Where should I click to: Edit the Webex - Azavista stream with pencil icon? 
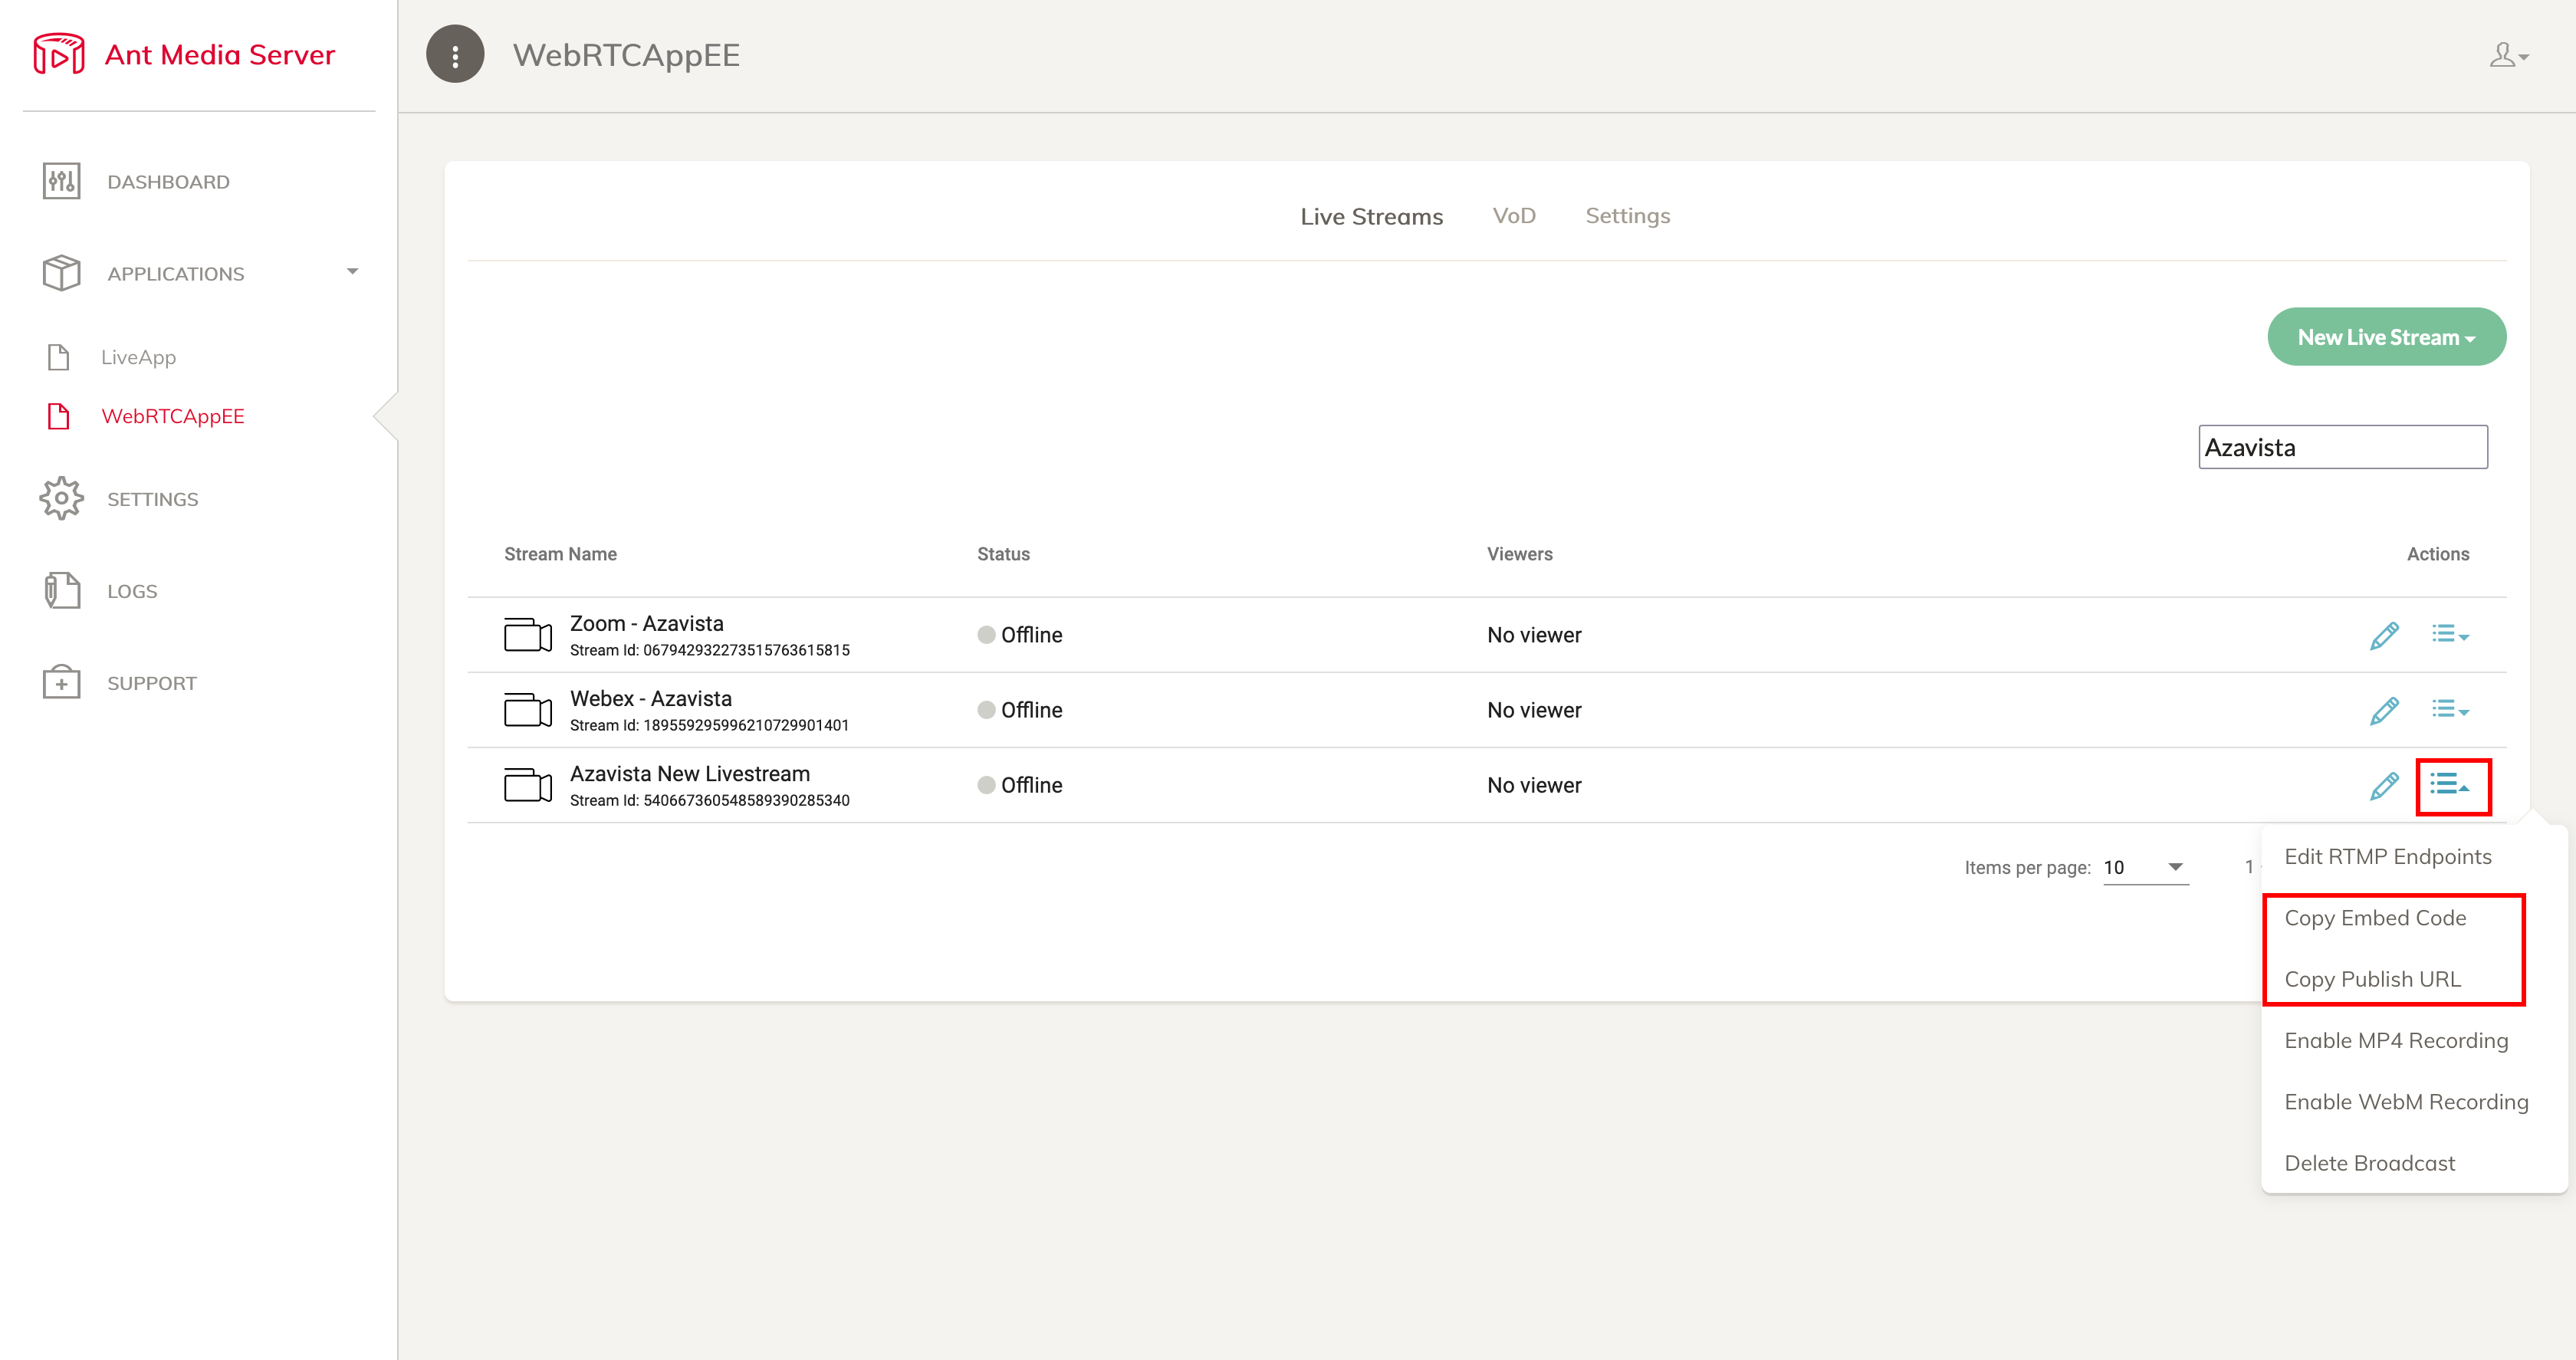[2384, 710]
